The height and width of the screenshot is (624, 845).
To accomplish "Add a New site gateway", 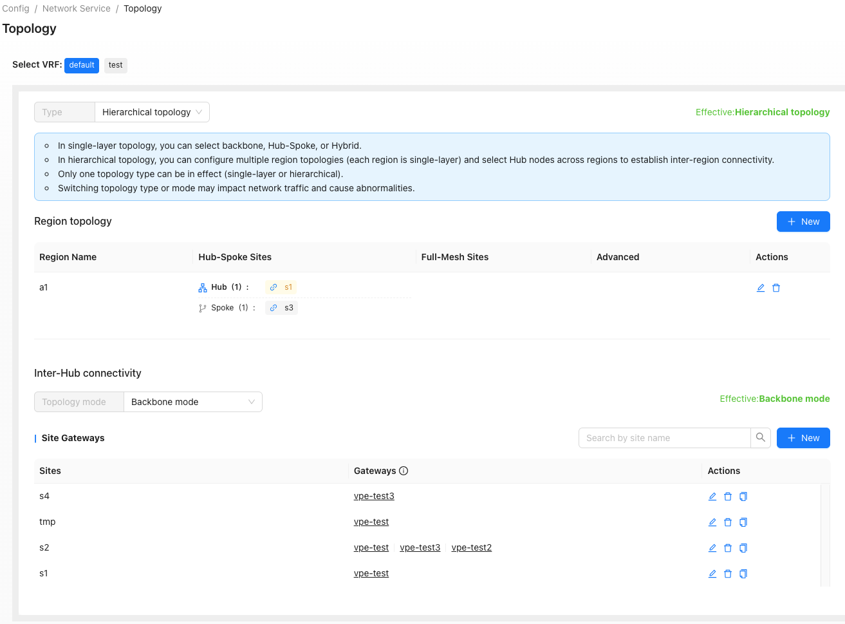I will click(803, 438).
